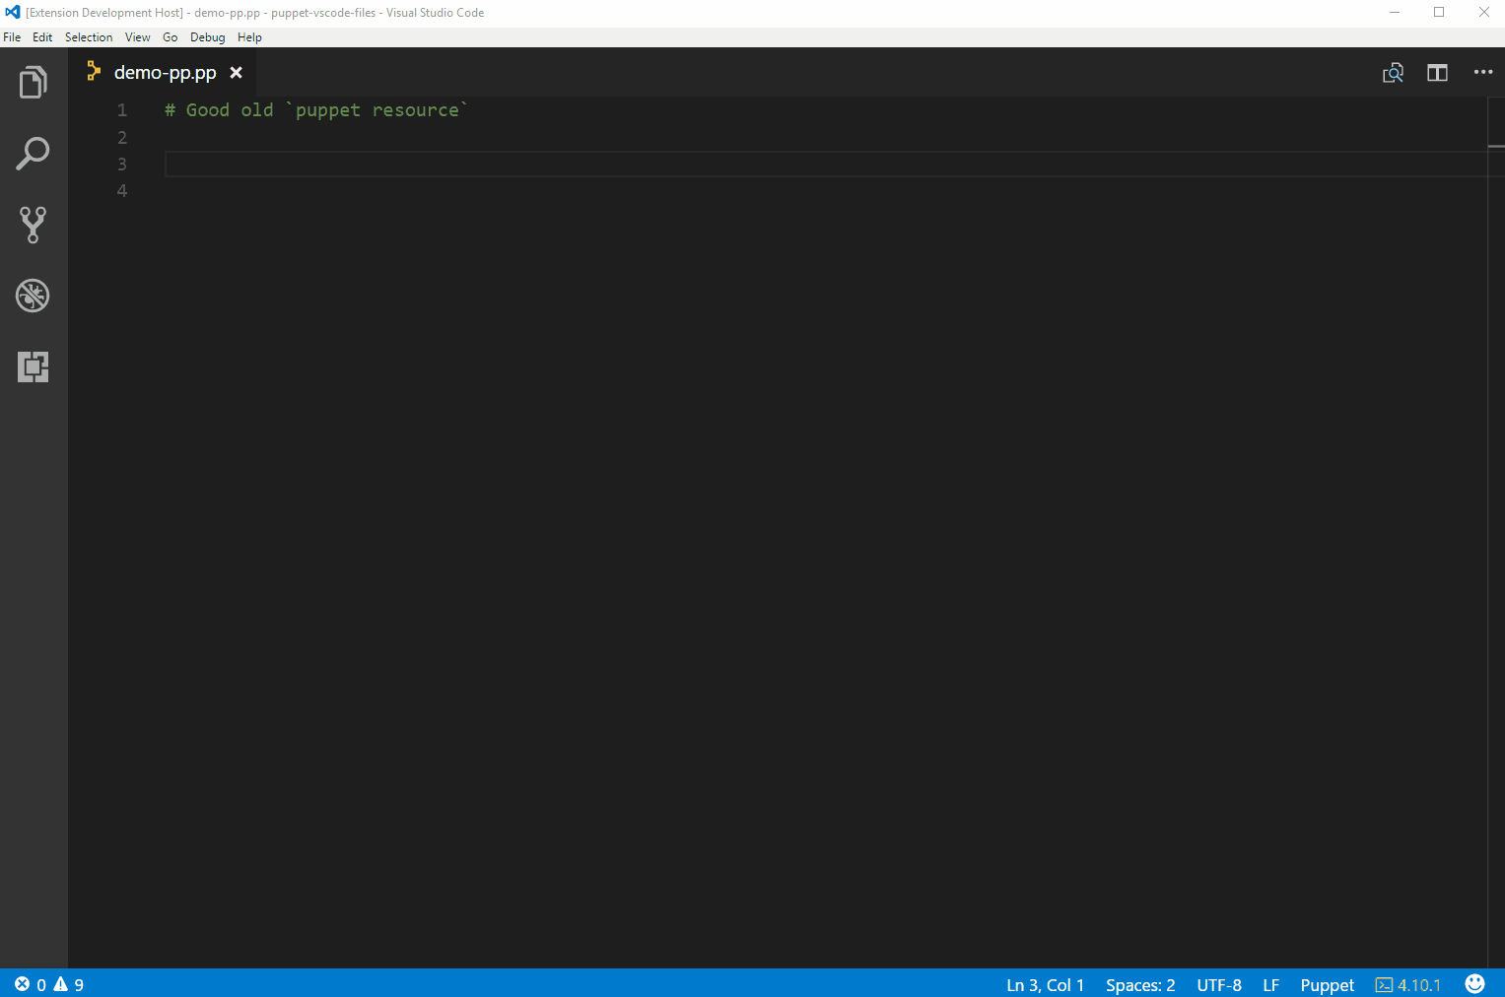Click the Puppet version 4.10.1 indicator
Viewport: 1505px width, 997px height.
[x=1408, y=985]
